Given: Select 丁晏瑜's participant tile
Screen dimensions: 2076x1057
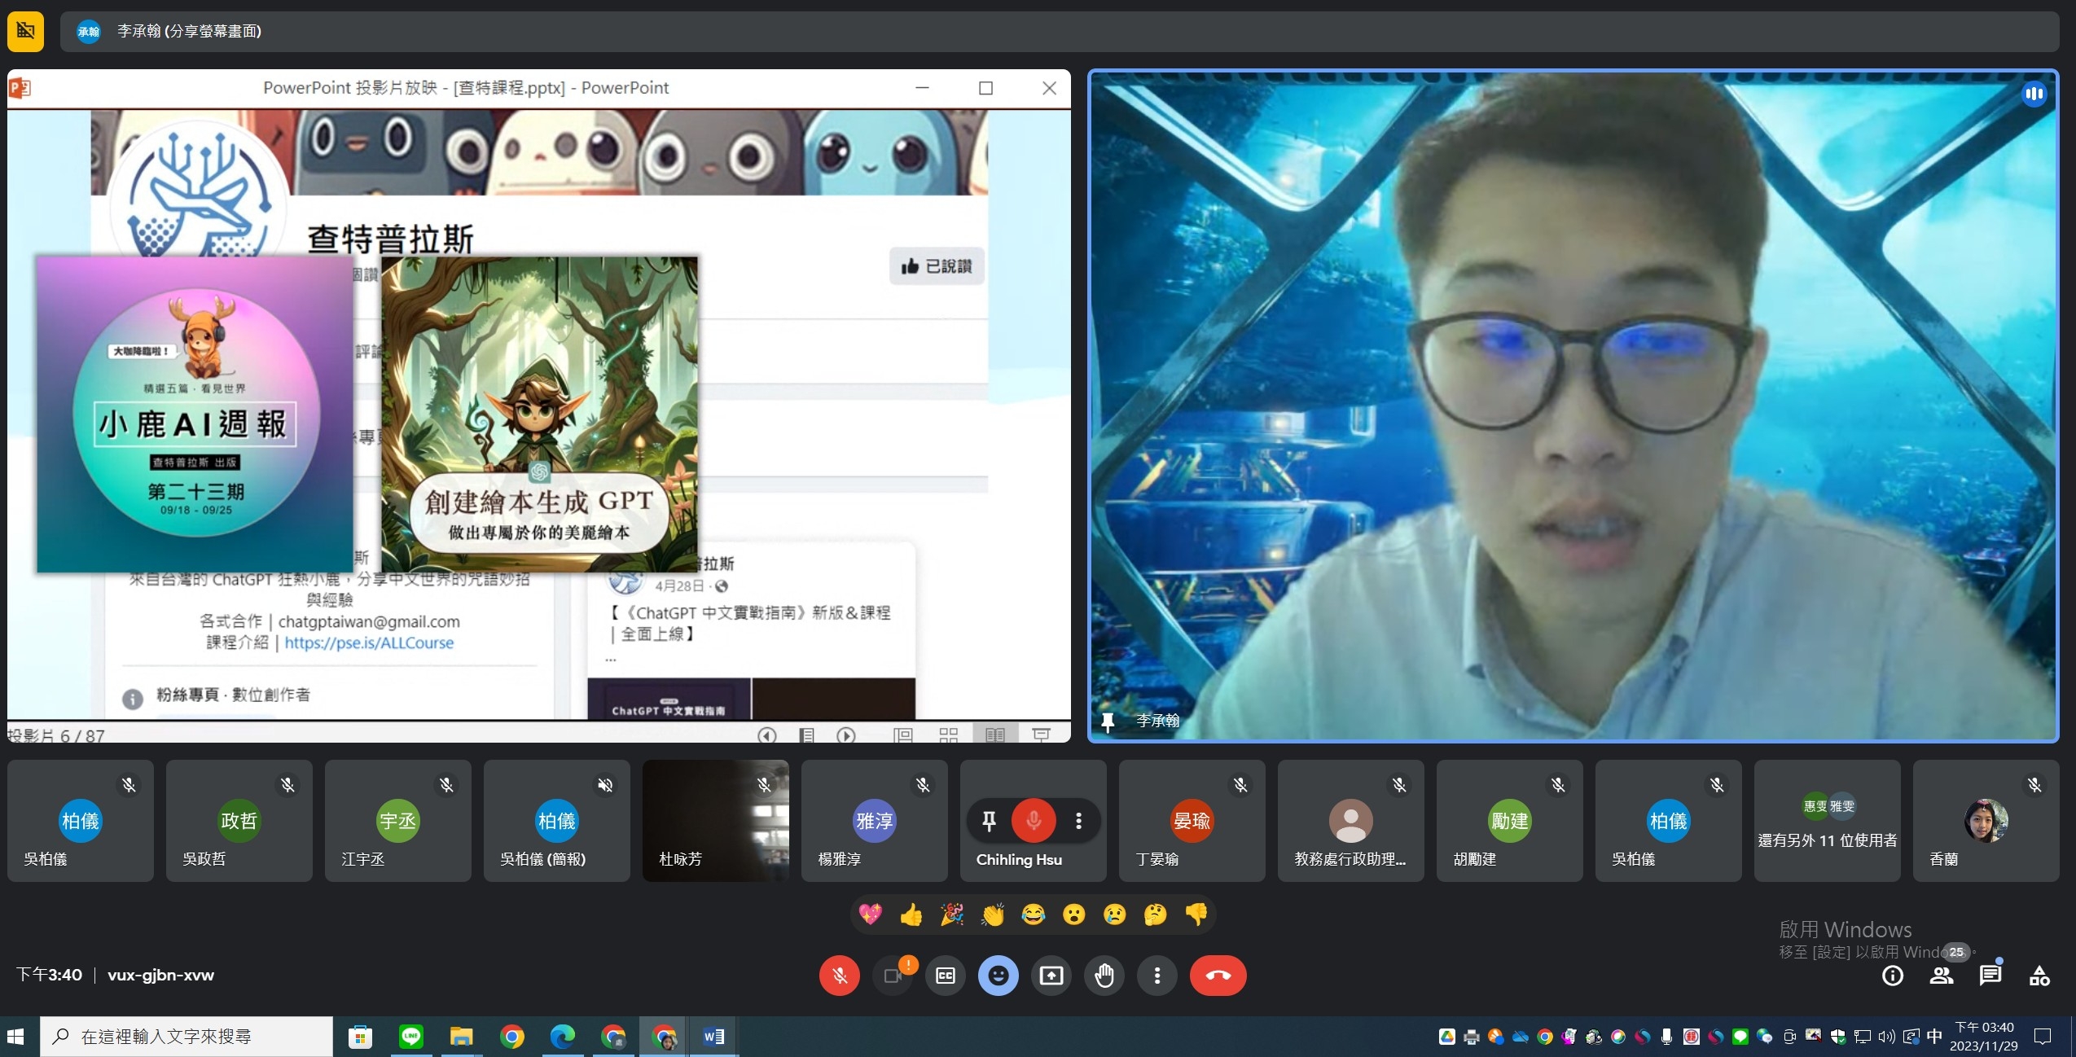Looking at the screenshot, I should coord(1192,821).
